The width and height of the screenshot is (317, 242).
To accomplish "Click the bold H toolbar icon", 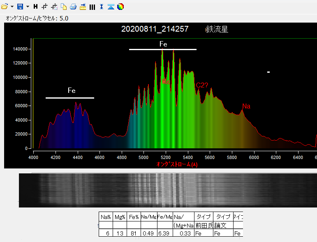I will (x=35, y=7).
